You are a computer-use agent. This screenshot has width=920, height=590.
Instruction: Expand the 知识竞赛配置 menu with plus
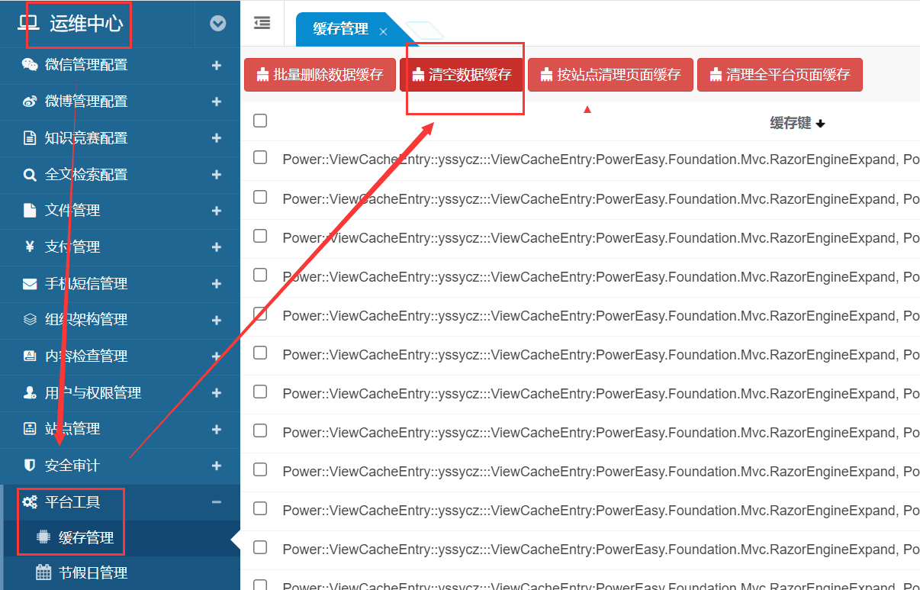217,138
